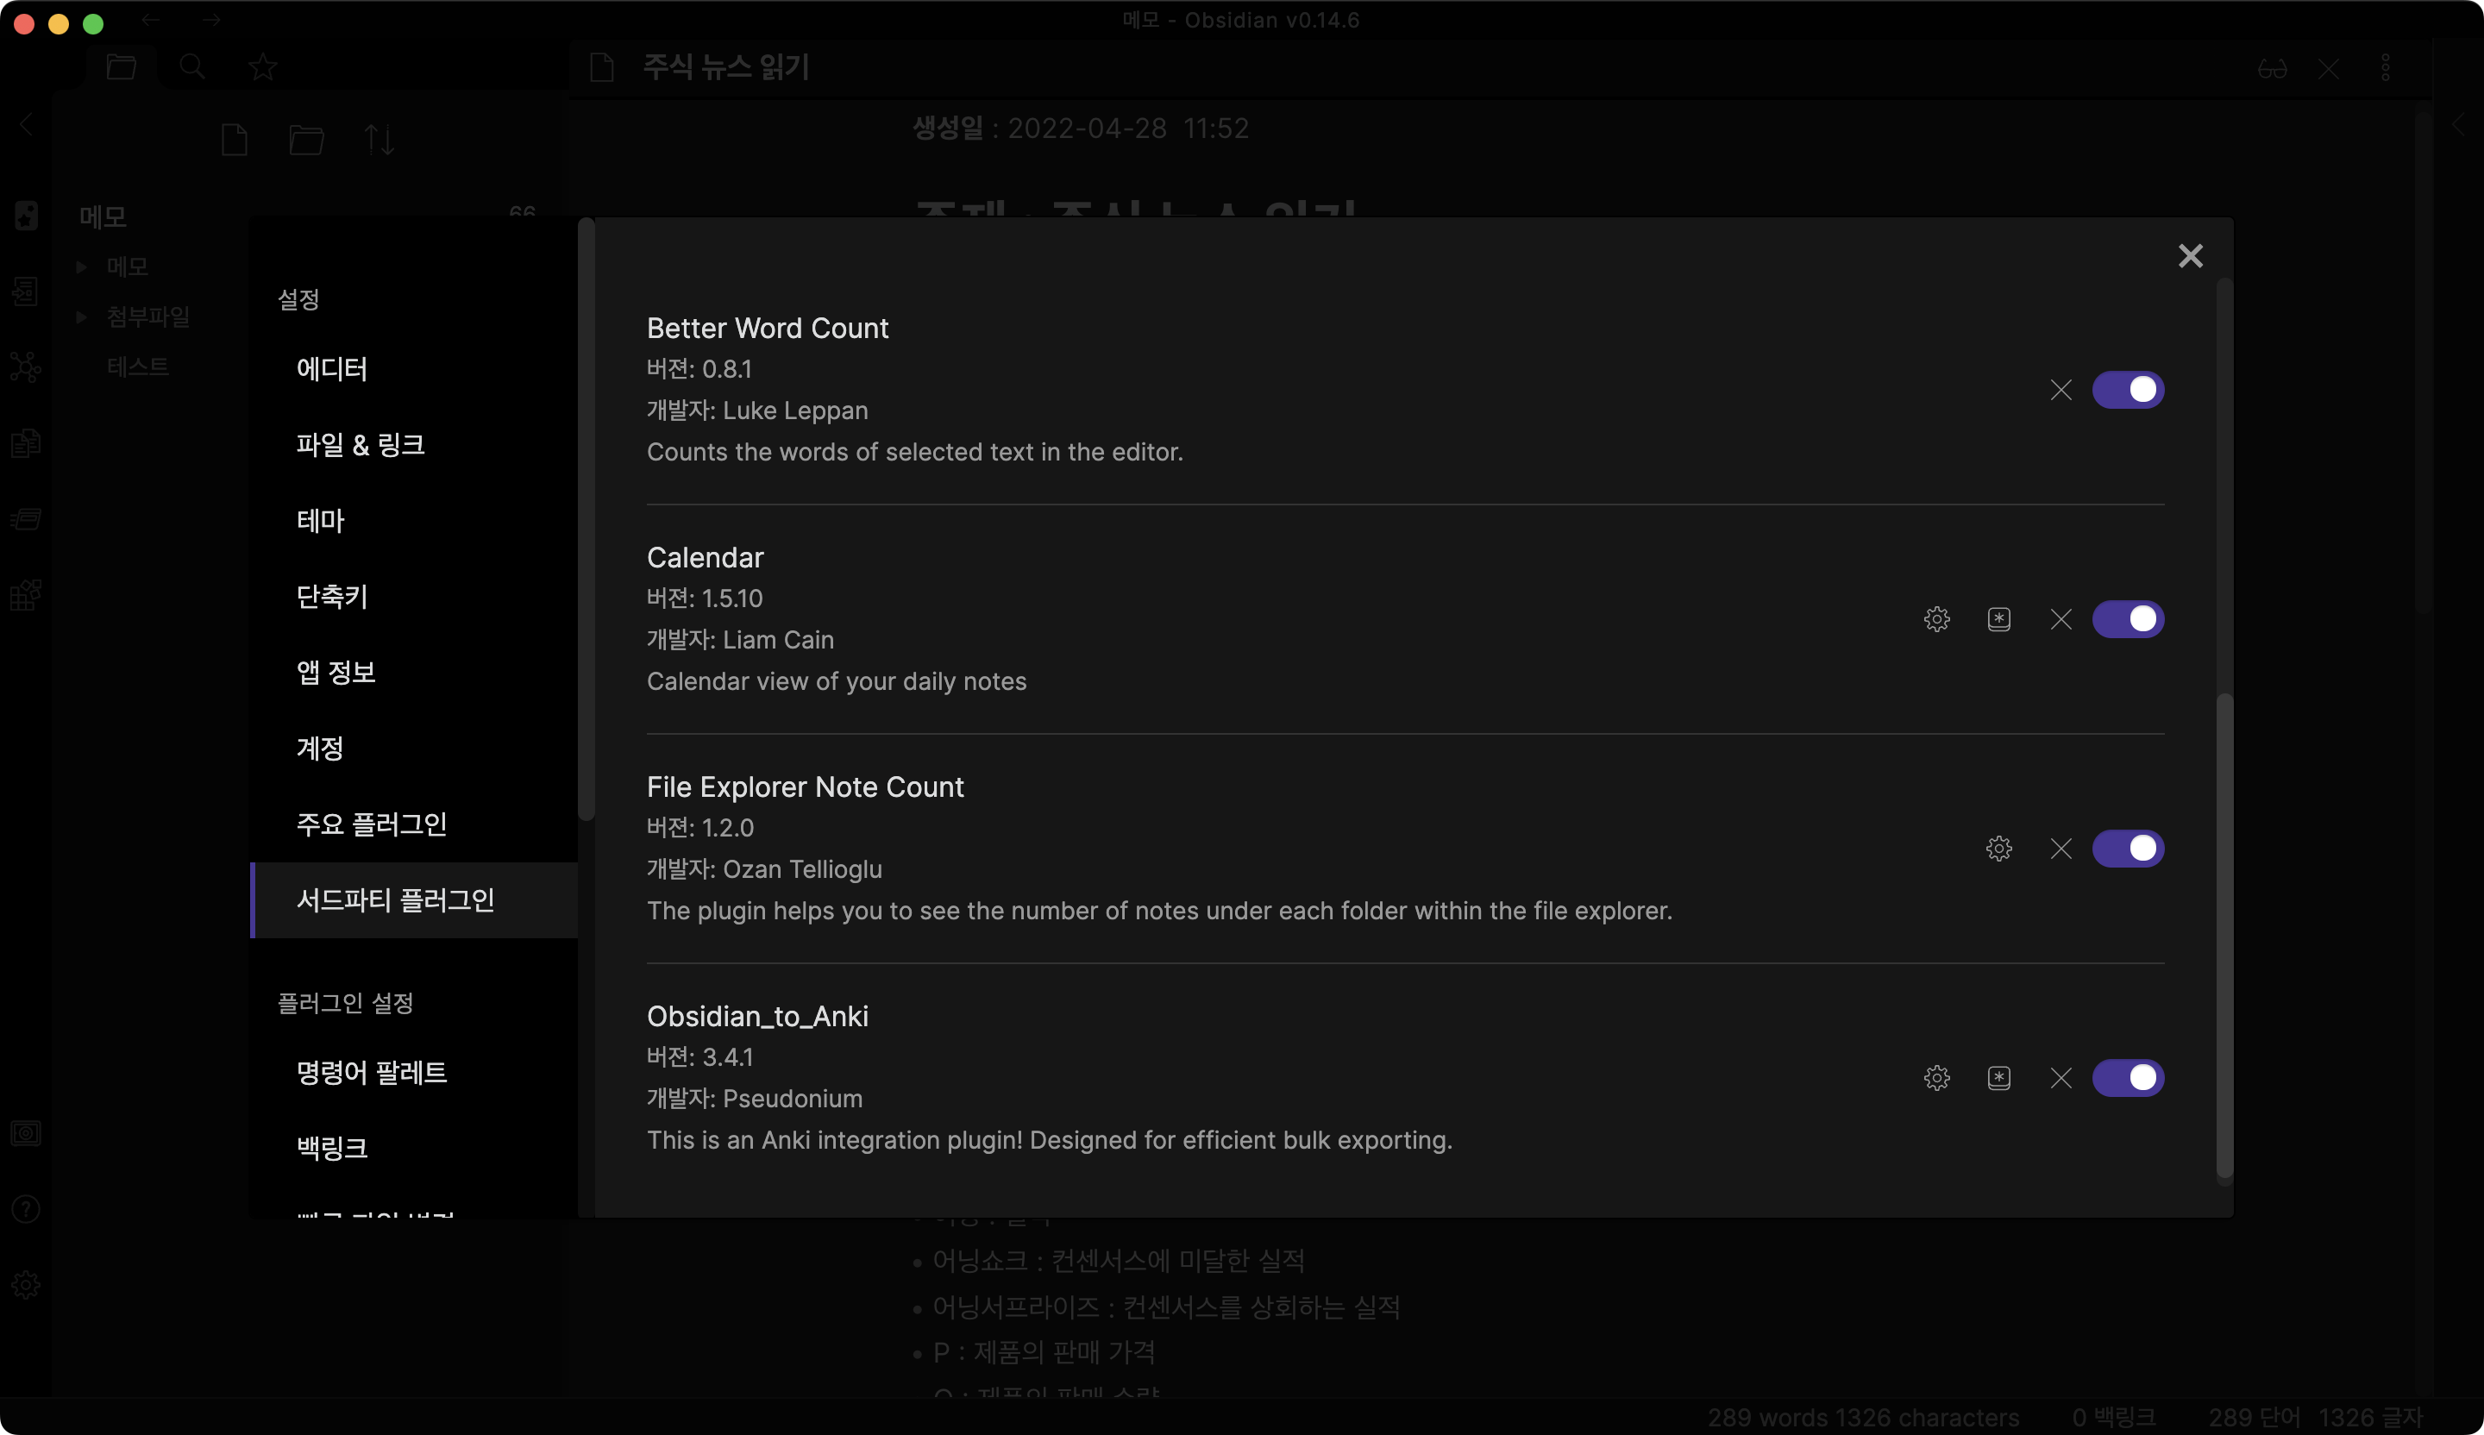Uninstall the Obsidian_to_Anki plugin
2484x1435 pixels.
pyautogui.click(x=2061, y=1077)
